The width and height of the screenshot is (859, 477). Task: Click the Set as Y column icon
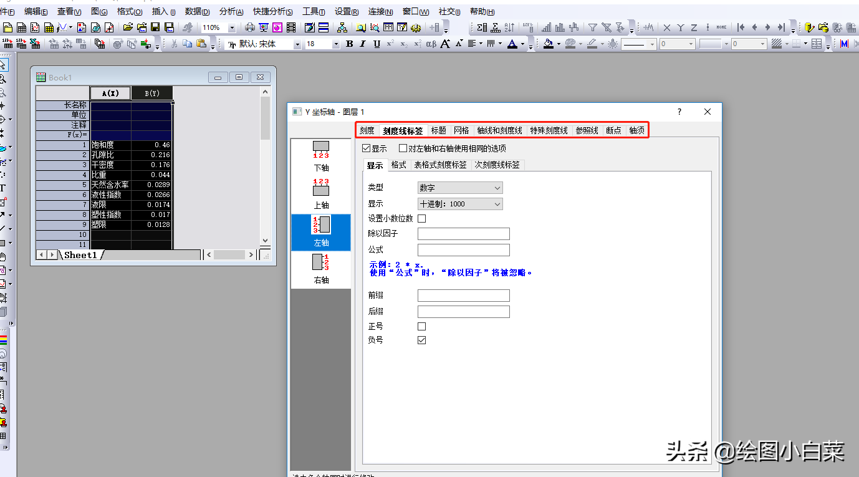[681, 27]
